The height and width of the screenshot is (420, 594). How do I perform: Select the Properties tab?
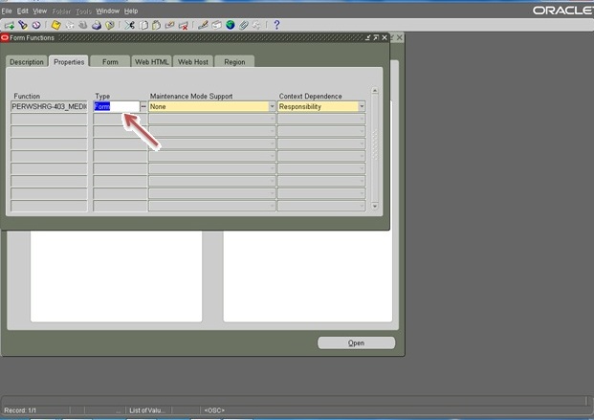[x=69, y=61]
